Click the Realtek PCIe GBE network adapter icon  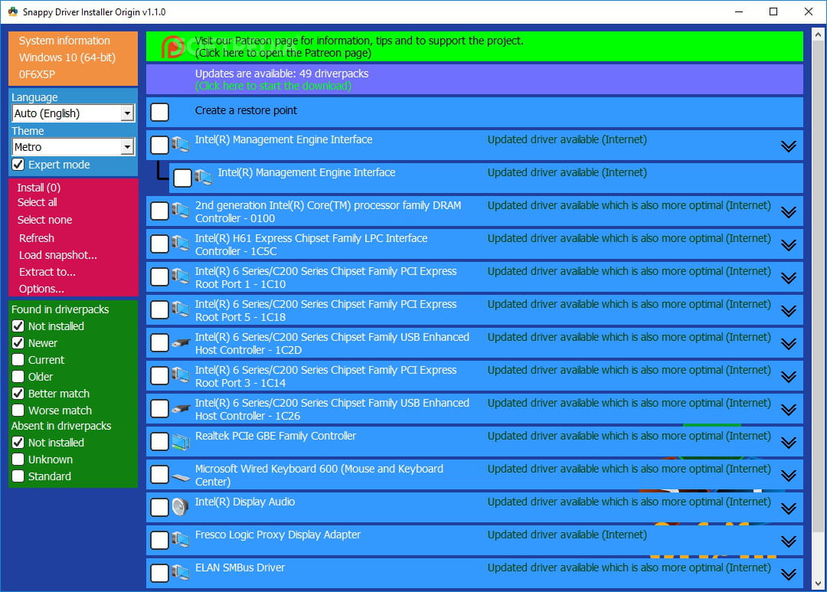(181, 442)
